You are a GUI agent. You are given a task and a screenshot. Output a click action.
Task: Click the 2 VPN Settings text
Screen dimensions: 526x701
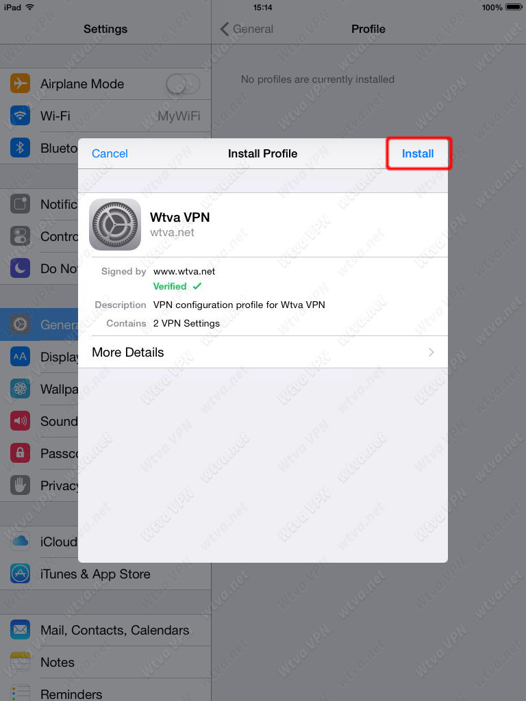(186, 323)
